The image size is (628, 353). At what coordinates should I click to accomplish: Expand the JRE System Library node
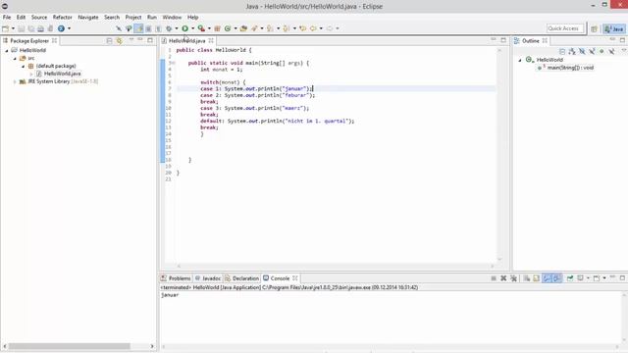(15, 81)
